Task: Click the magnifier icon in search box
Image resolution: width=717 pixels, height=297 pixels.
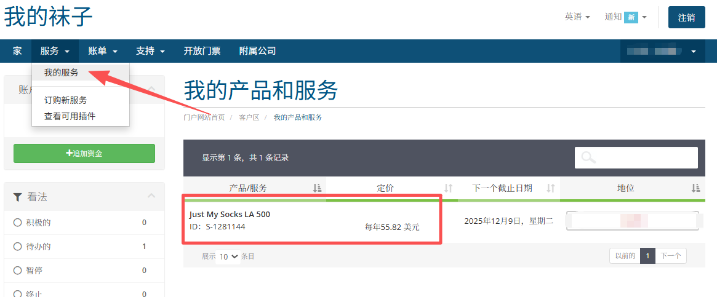Action: point(588,158)
